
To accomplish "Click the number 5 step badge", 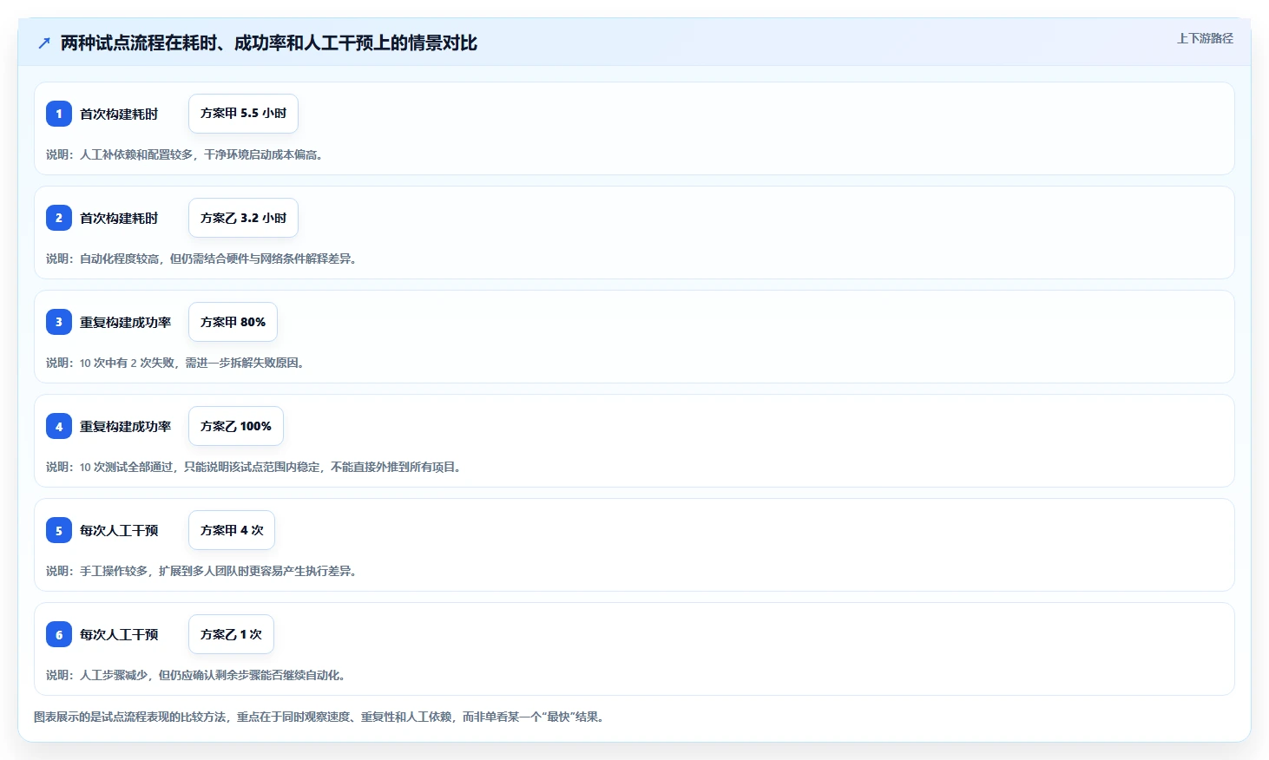I will pos(59,530).
